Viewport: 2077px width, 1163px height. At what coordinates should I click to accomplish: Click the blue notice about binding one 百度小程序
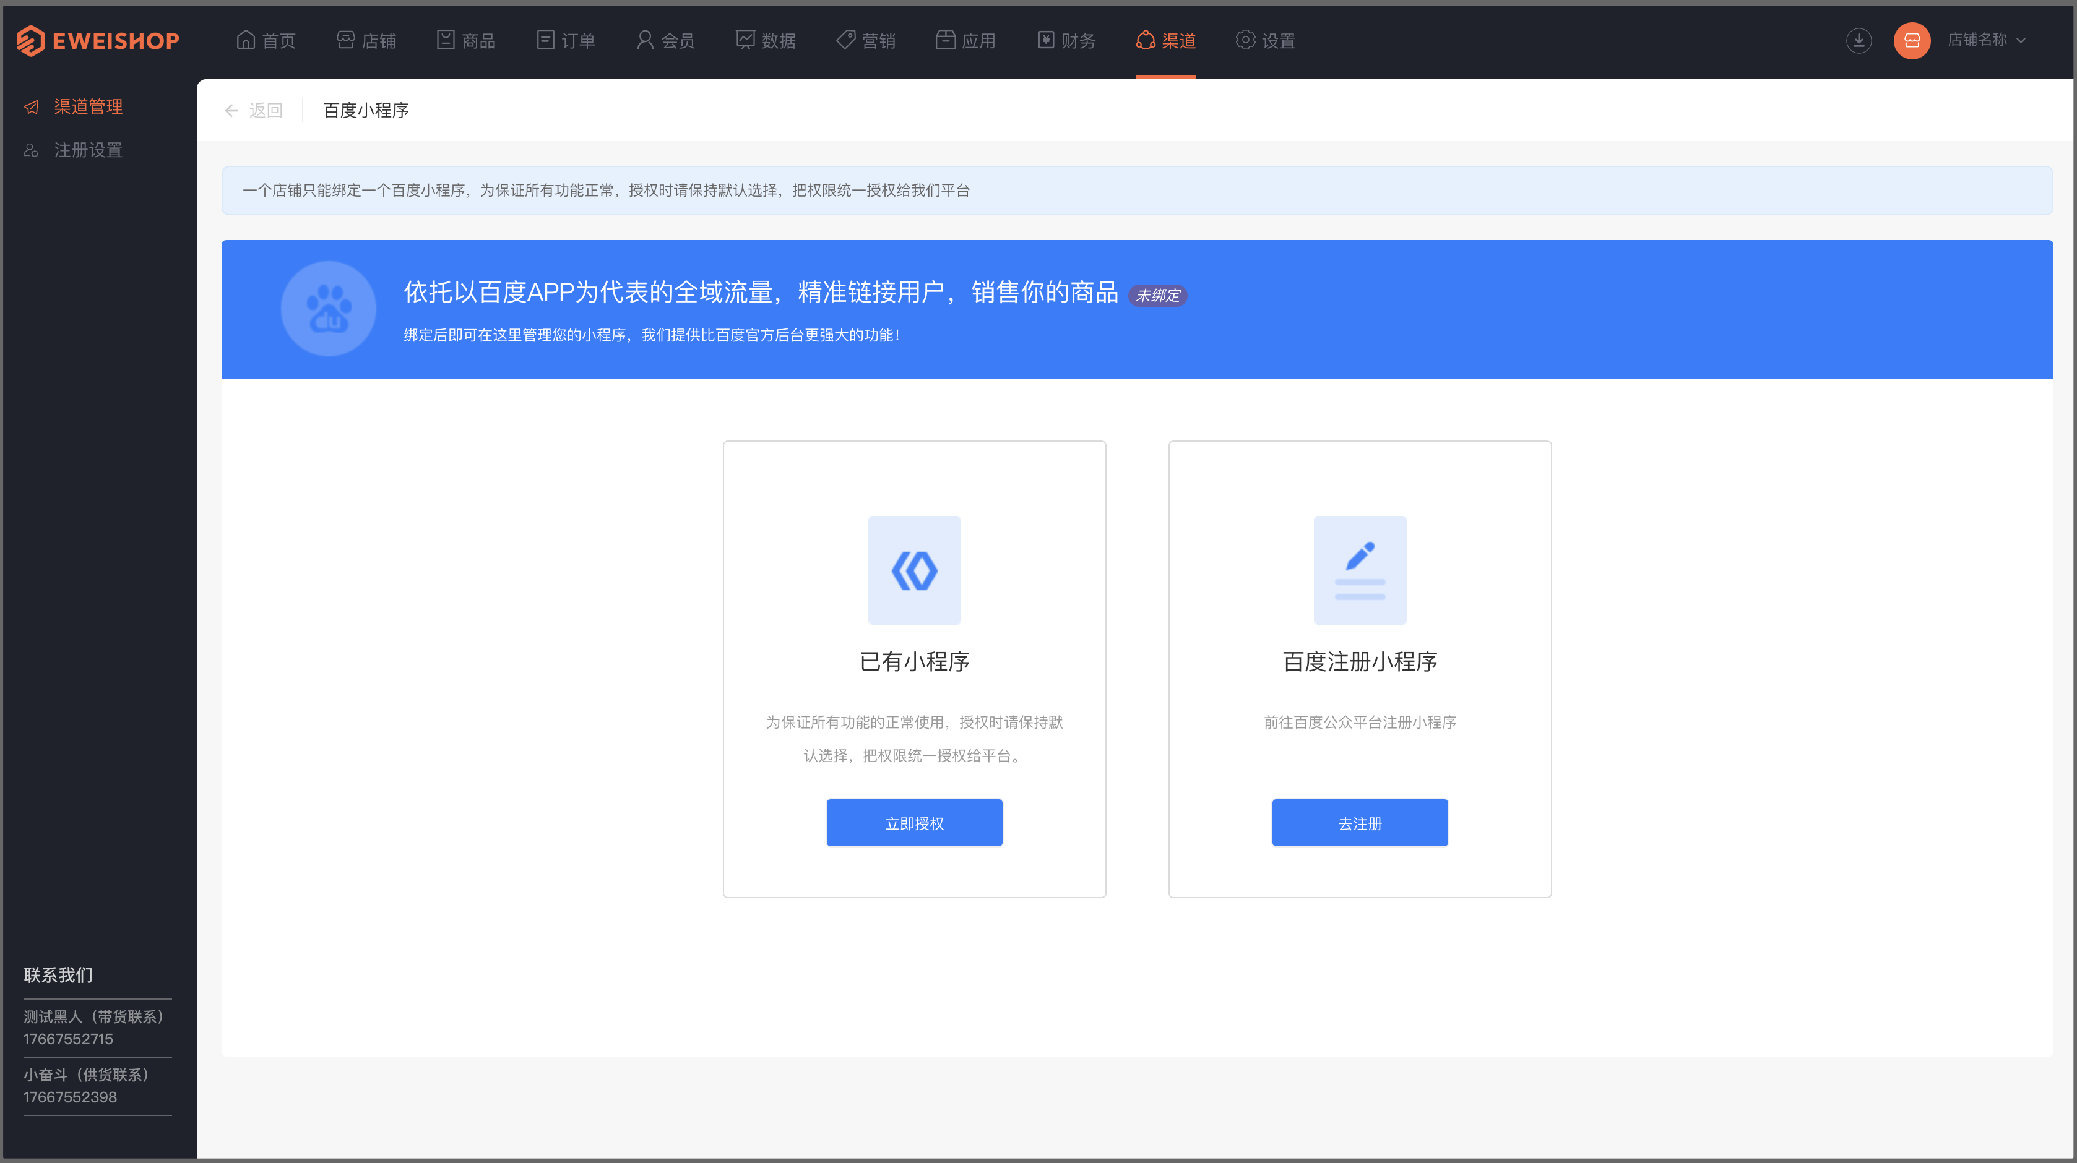(1137, 190)
